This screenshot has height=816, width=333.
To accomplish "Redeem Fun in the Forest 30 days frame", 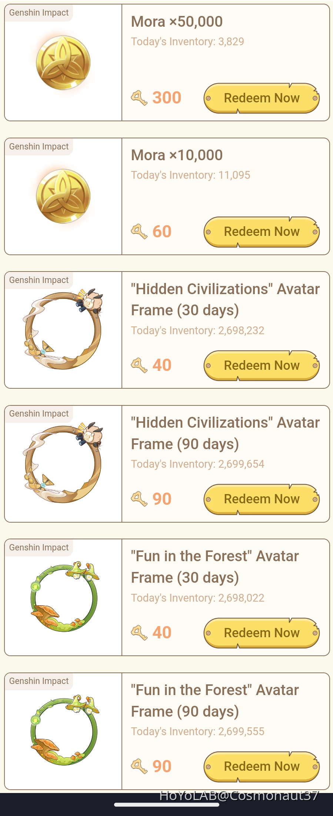I will click(x=262, y=633).
